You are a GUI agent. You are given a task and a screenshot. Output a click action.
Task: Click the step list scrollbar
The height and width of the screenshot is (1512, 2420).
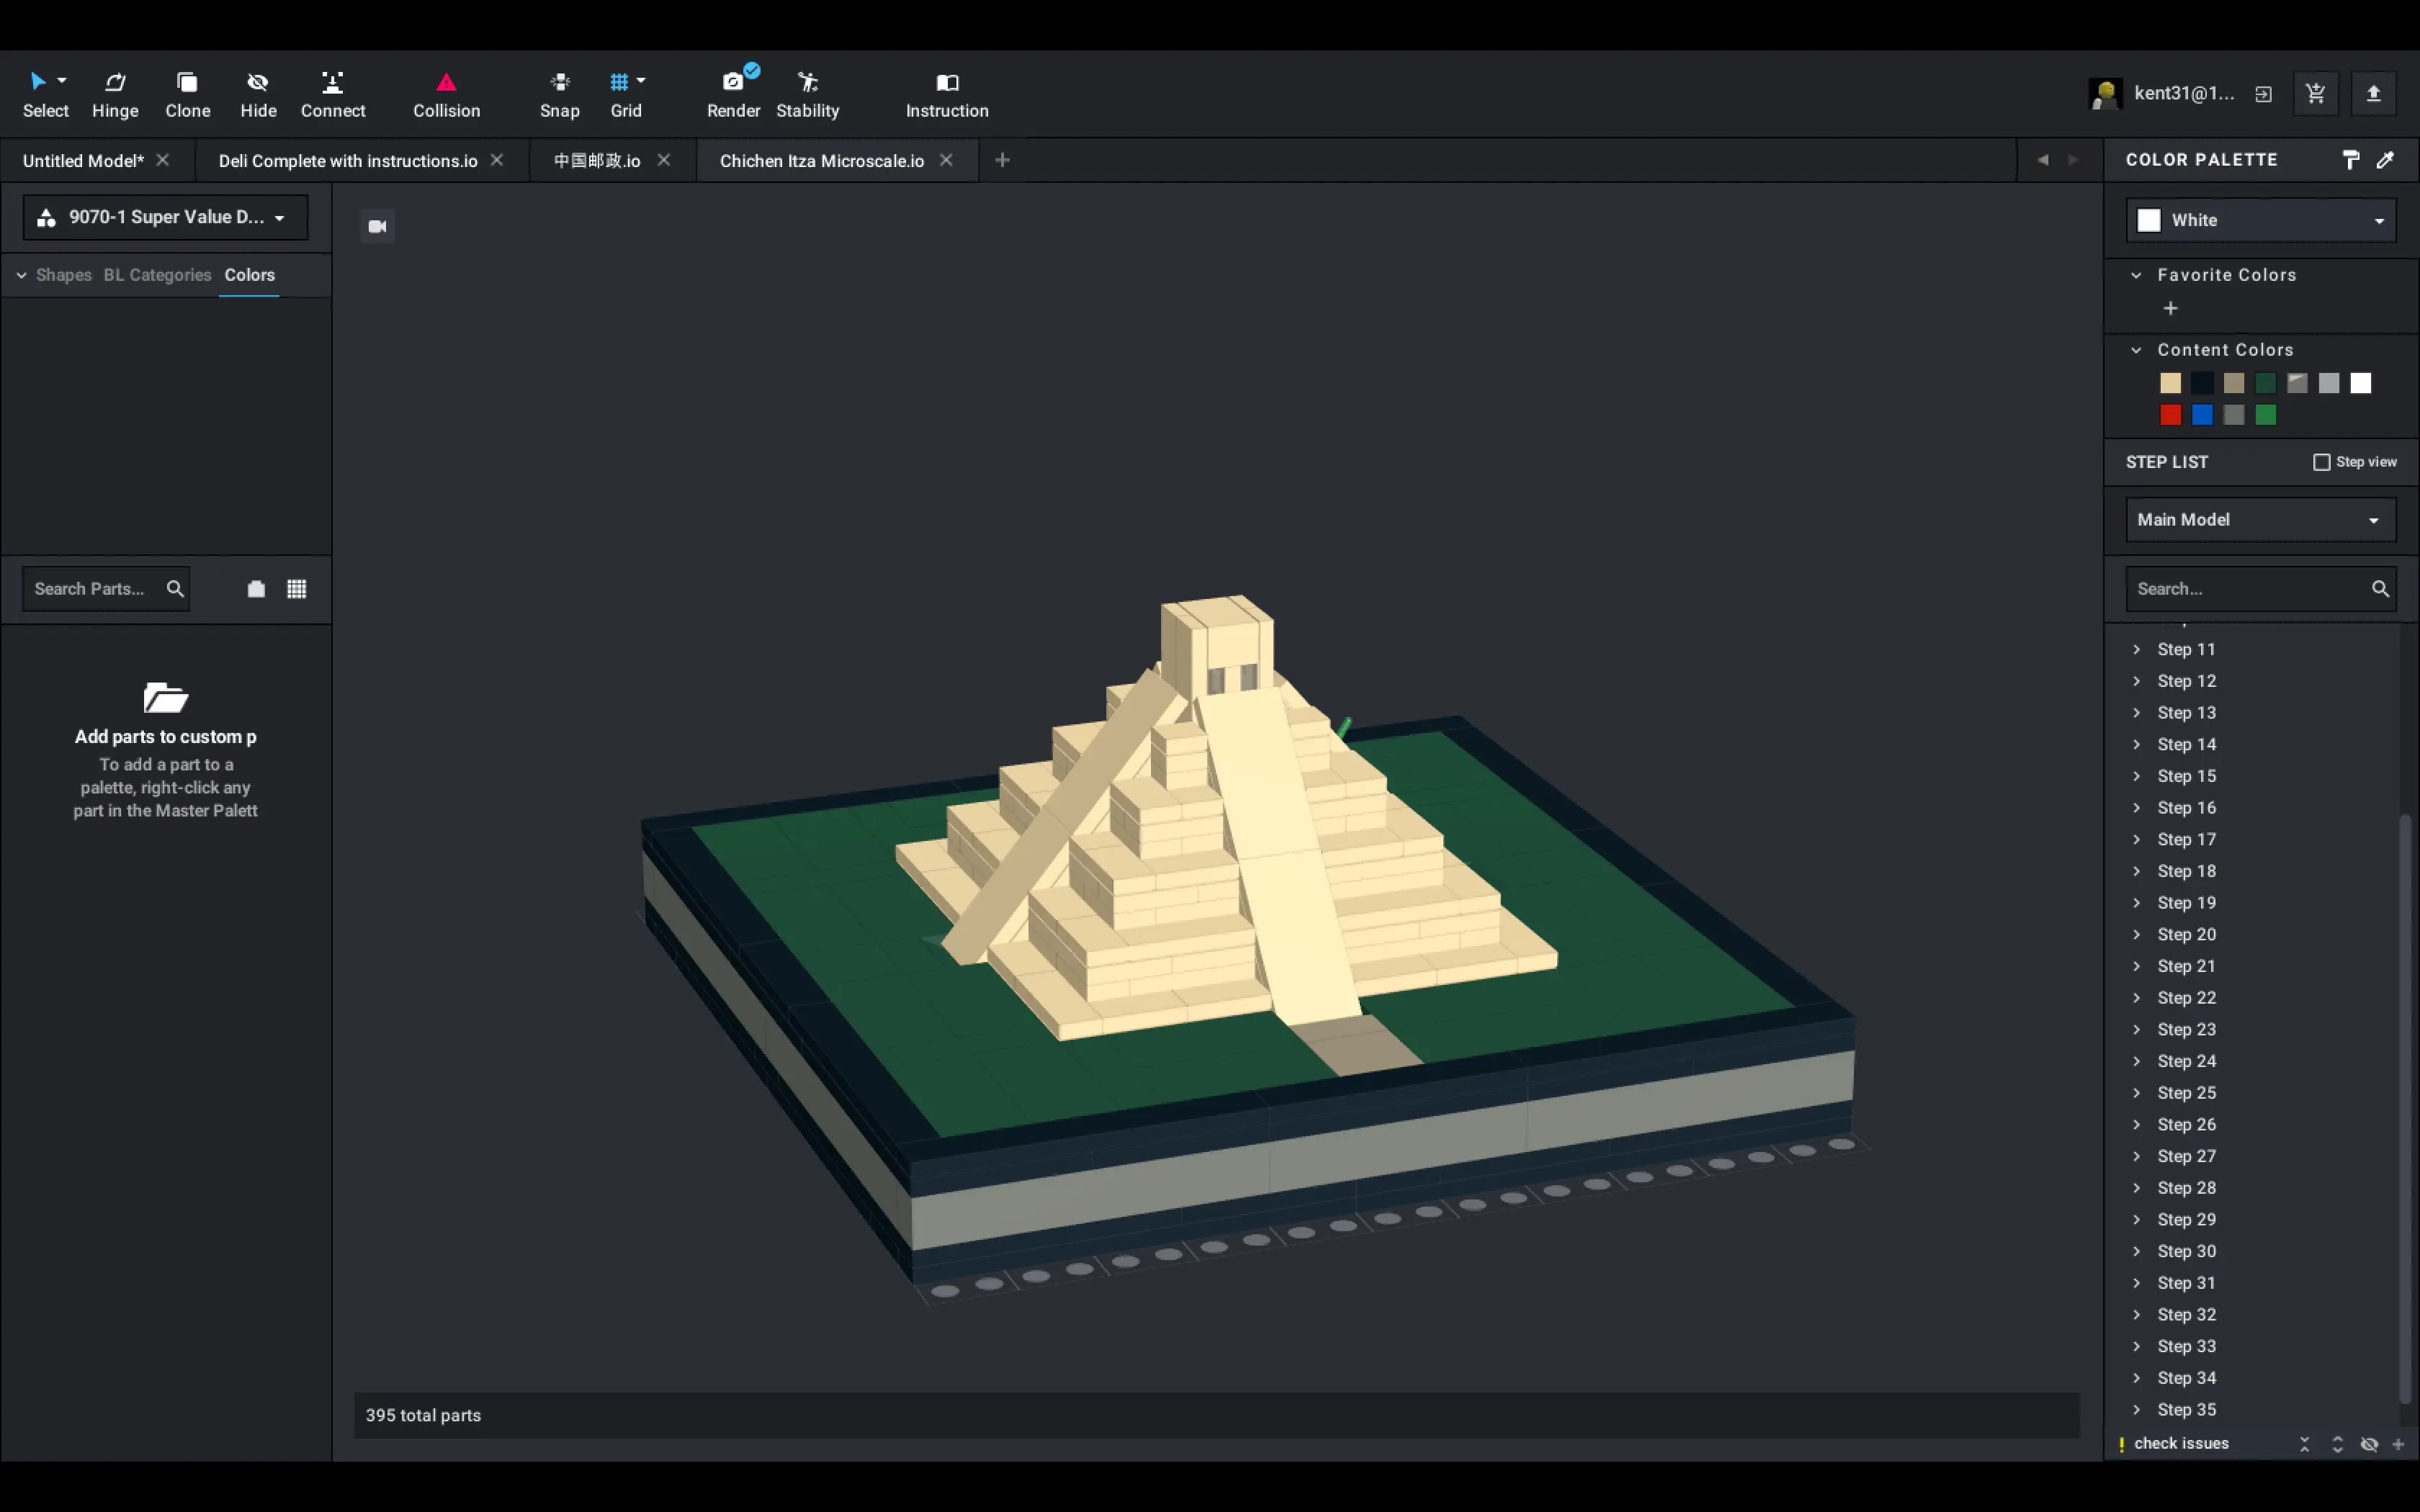(2405, 1108)
